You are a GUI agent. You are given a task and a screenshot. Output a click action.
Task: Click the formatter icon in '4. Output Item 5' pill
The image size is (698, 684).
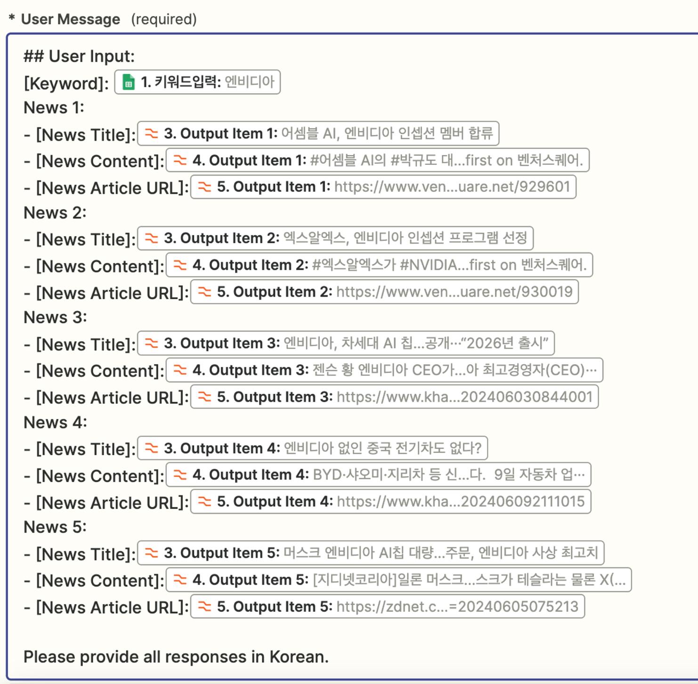(x=180, y=579)
